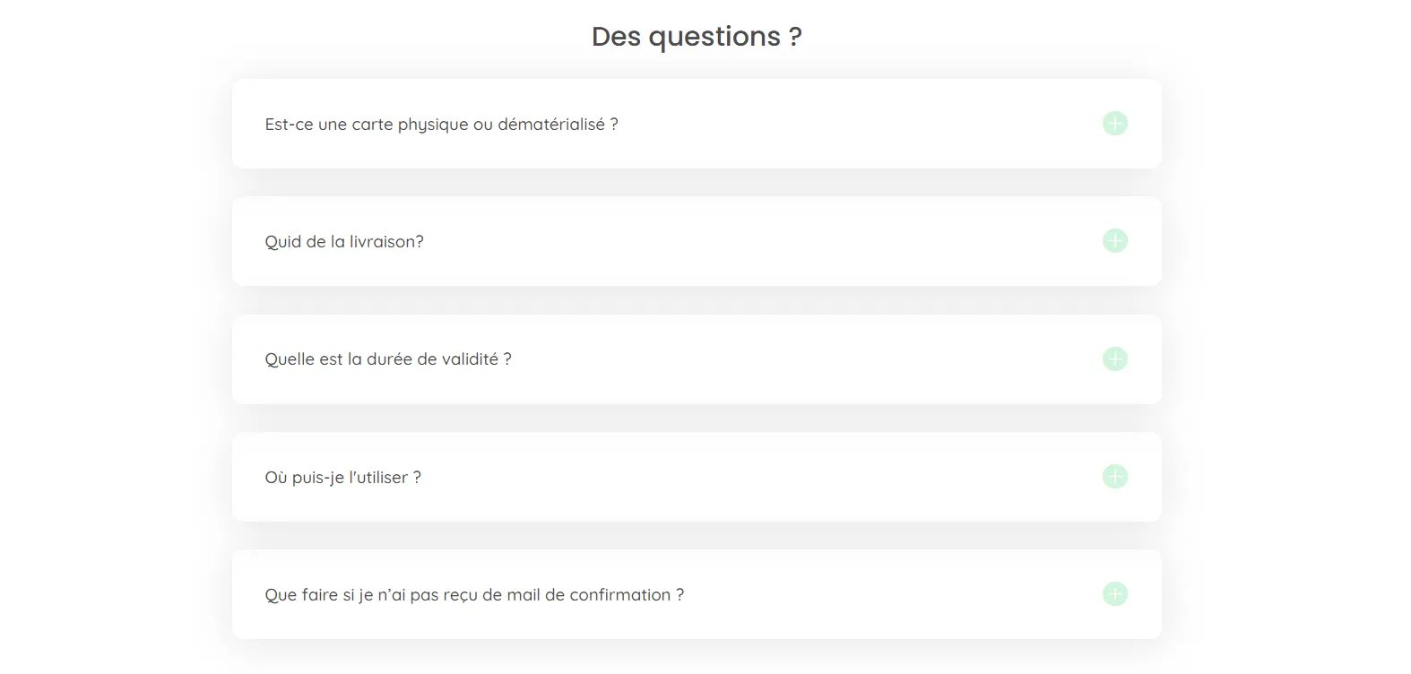This screenshot has width=1411, height=674.
Task: Toggle the green circle on the delivery row
Action: (1114, 241)
